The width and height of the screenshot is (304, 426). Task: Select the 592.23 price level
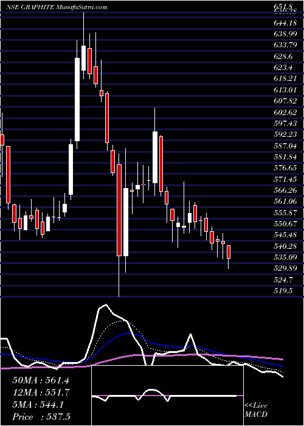[x=286, y=135]
